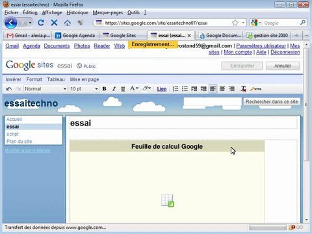Open the Format editor menu

(x=34, y=79)
